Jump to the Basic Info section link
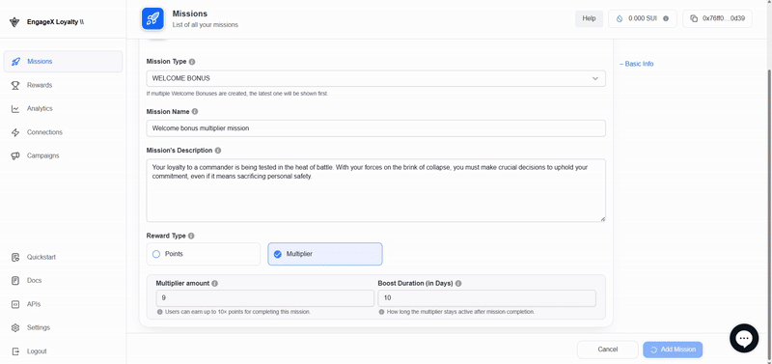This screenshot has width=772, height=364. (637, 64)
